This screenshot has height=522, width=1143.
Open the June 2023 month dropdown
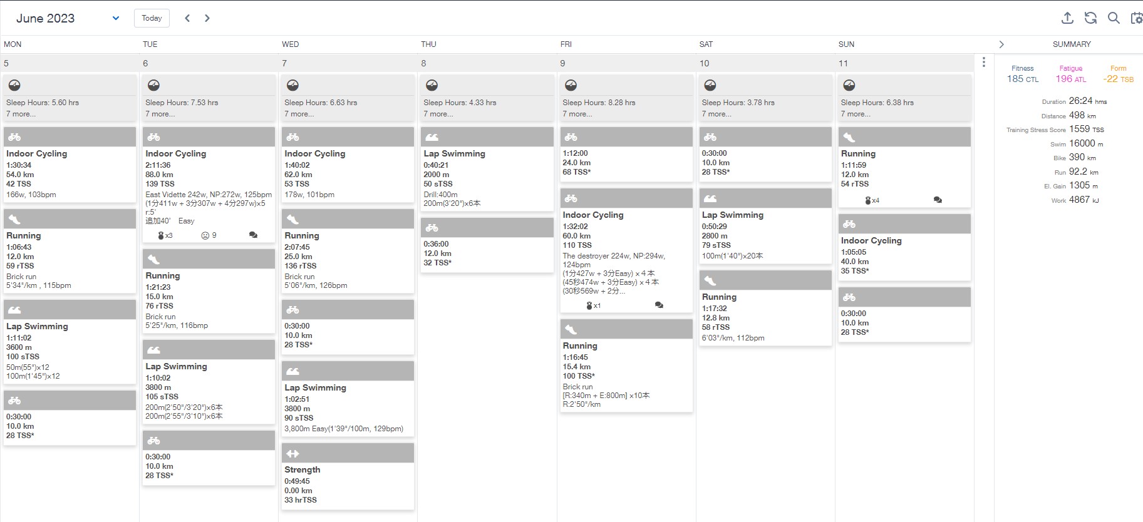coord(67,18)
